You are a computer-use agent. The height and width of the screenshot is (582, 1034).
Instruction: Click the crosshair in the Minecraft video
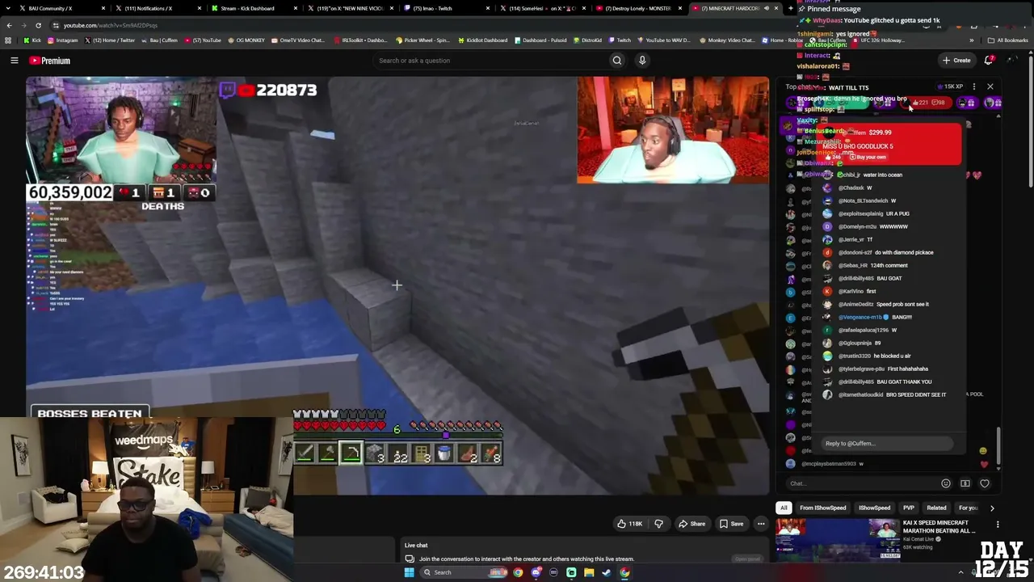pos(397,285)
